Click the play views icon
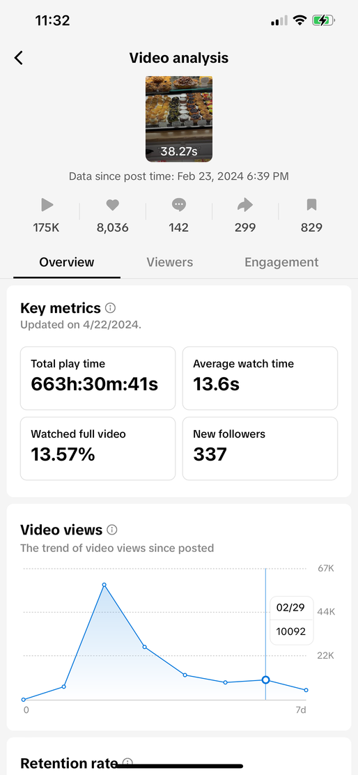This screenshot has height=775, width=358. click(x=47, y=205)
